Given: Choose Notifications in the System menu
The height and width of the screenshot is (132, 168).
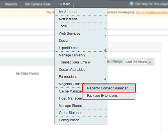Looking at the screenshot, I should point(81,19).
